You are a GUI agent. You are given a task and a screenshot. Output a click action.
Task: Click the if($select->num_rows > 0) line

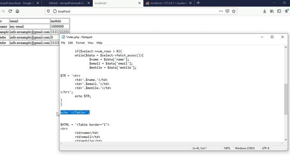pyautogui.click(x=98, y=51)
